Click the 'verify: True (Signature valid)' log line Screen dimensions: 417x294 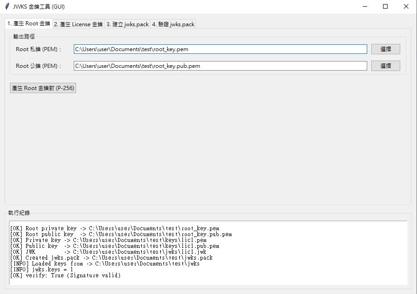click(66, 275)
